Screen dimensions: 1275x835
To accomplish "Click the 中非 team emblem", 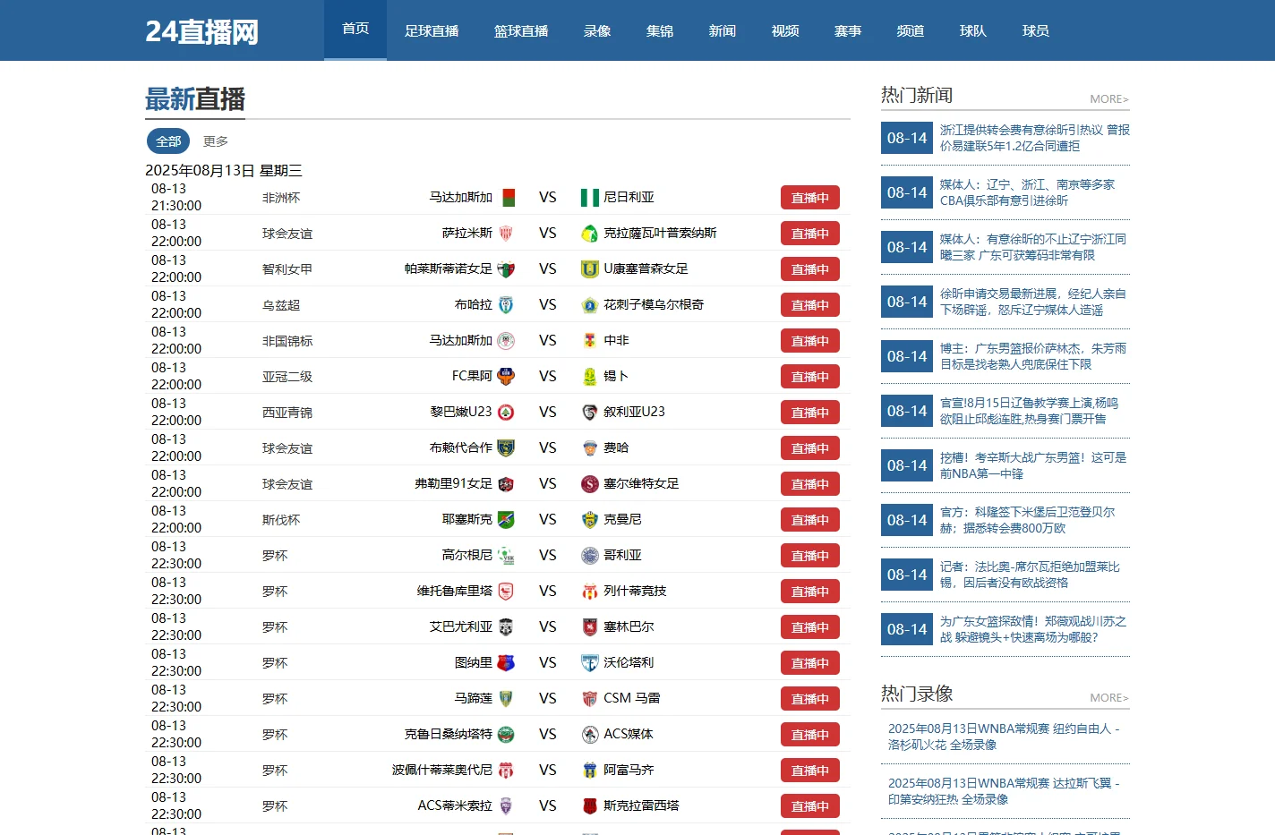I will click(x=590, y=340).
